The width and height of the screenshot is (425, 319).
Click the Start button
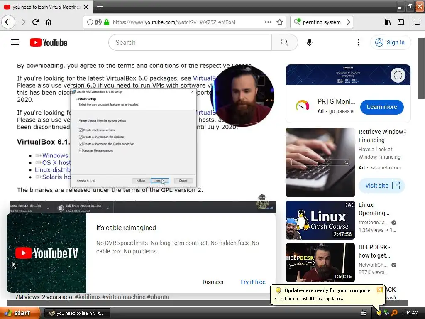pyautogui.click(x=20, y=313)
